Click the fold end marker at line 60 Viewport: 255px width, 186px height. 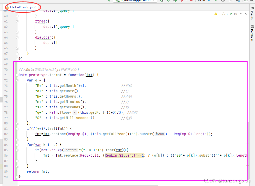(x=17, y=16)
